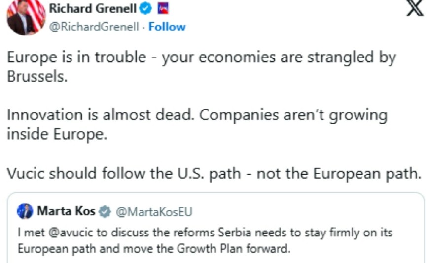Click the gray verified badge next to Marta Kos
This screenshot has height=263, width=428.
coord(105,212)
